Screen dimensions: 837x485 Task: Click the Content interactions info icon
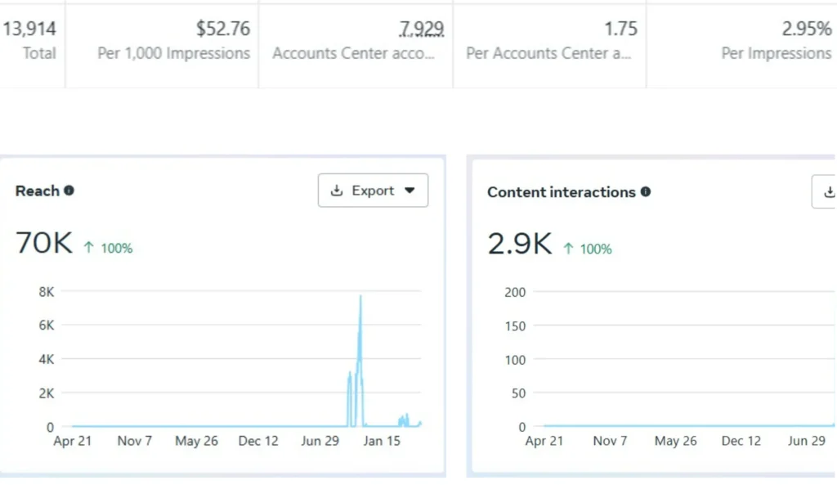(646, 192)
